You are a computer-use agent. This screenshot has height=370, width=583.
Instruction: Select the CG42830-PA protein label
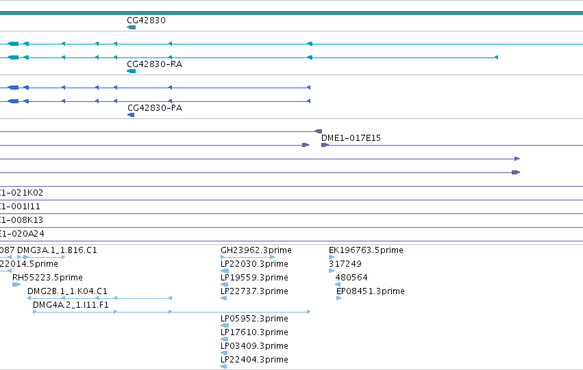[155, 108]
